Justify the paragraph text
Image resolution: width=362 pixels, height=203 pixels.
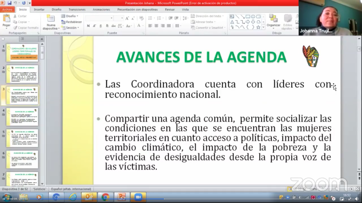[x=169, y=26]
